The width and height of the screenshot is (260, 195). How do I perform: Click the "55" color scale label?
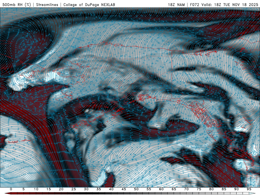tap(149, 189)
